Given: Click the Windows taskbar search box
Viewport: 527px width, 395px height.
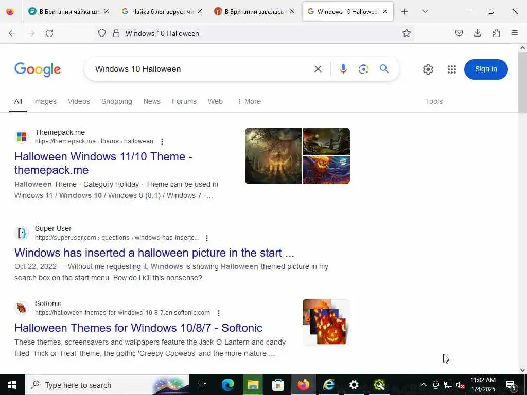Looking at the screenshot, I should [x=107, y=385].
